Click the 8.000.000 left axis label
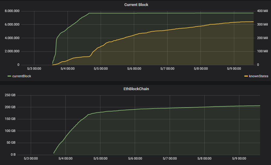The width and height of the screenshot is (271, 165). 12,11
